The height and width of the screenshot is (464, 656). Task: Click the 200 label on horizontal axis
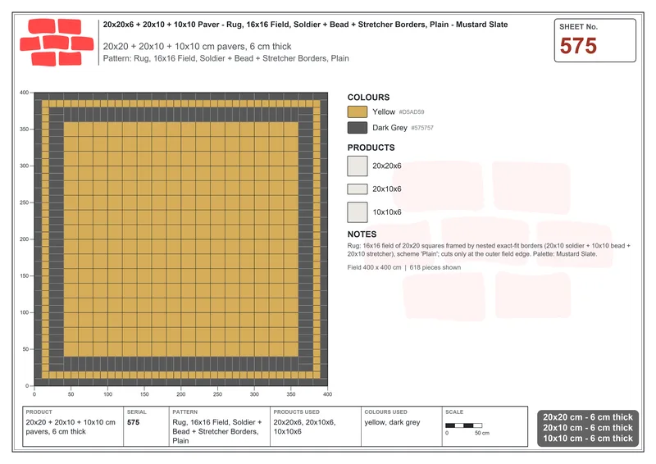coord(180,394)
